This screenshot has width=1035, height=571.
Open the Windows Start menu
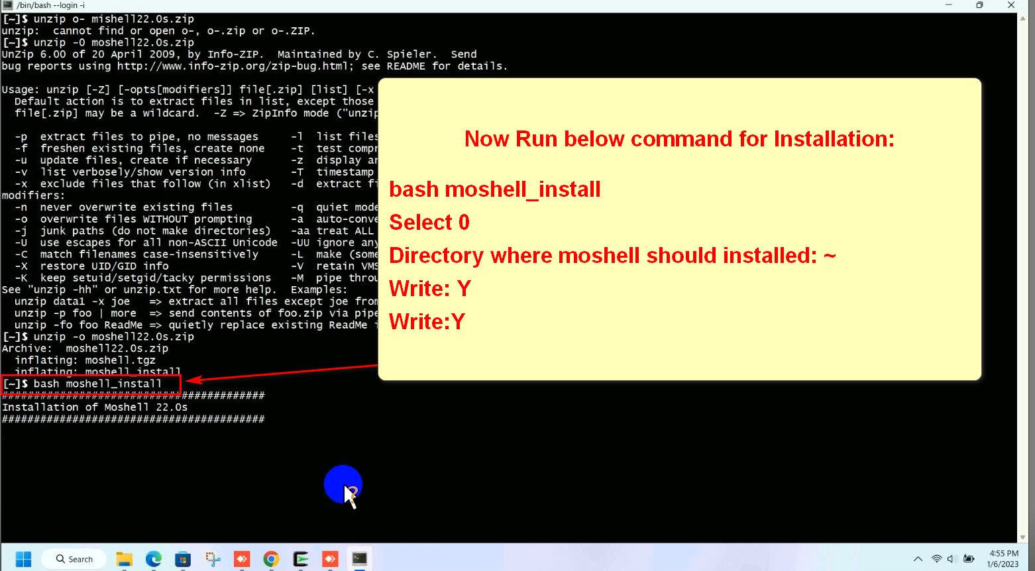[23, 559]
